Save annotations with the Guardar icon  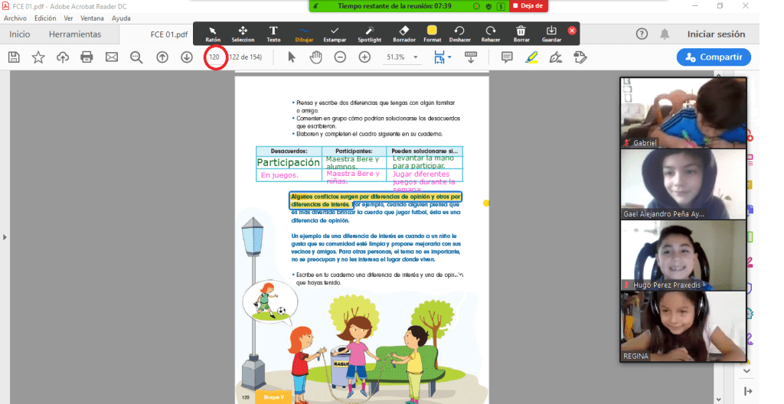pyautogui.click(x=551, y=33)
